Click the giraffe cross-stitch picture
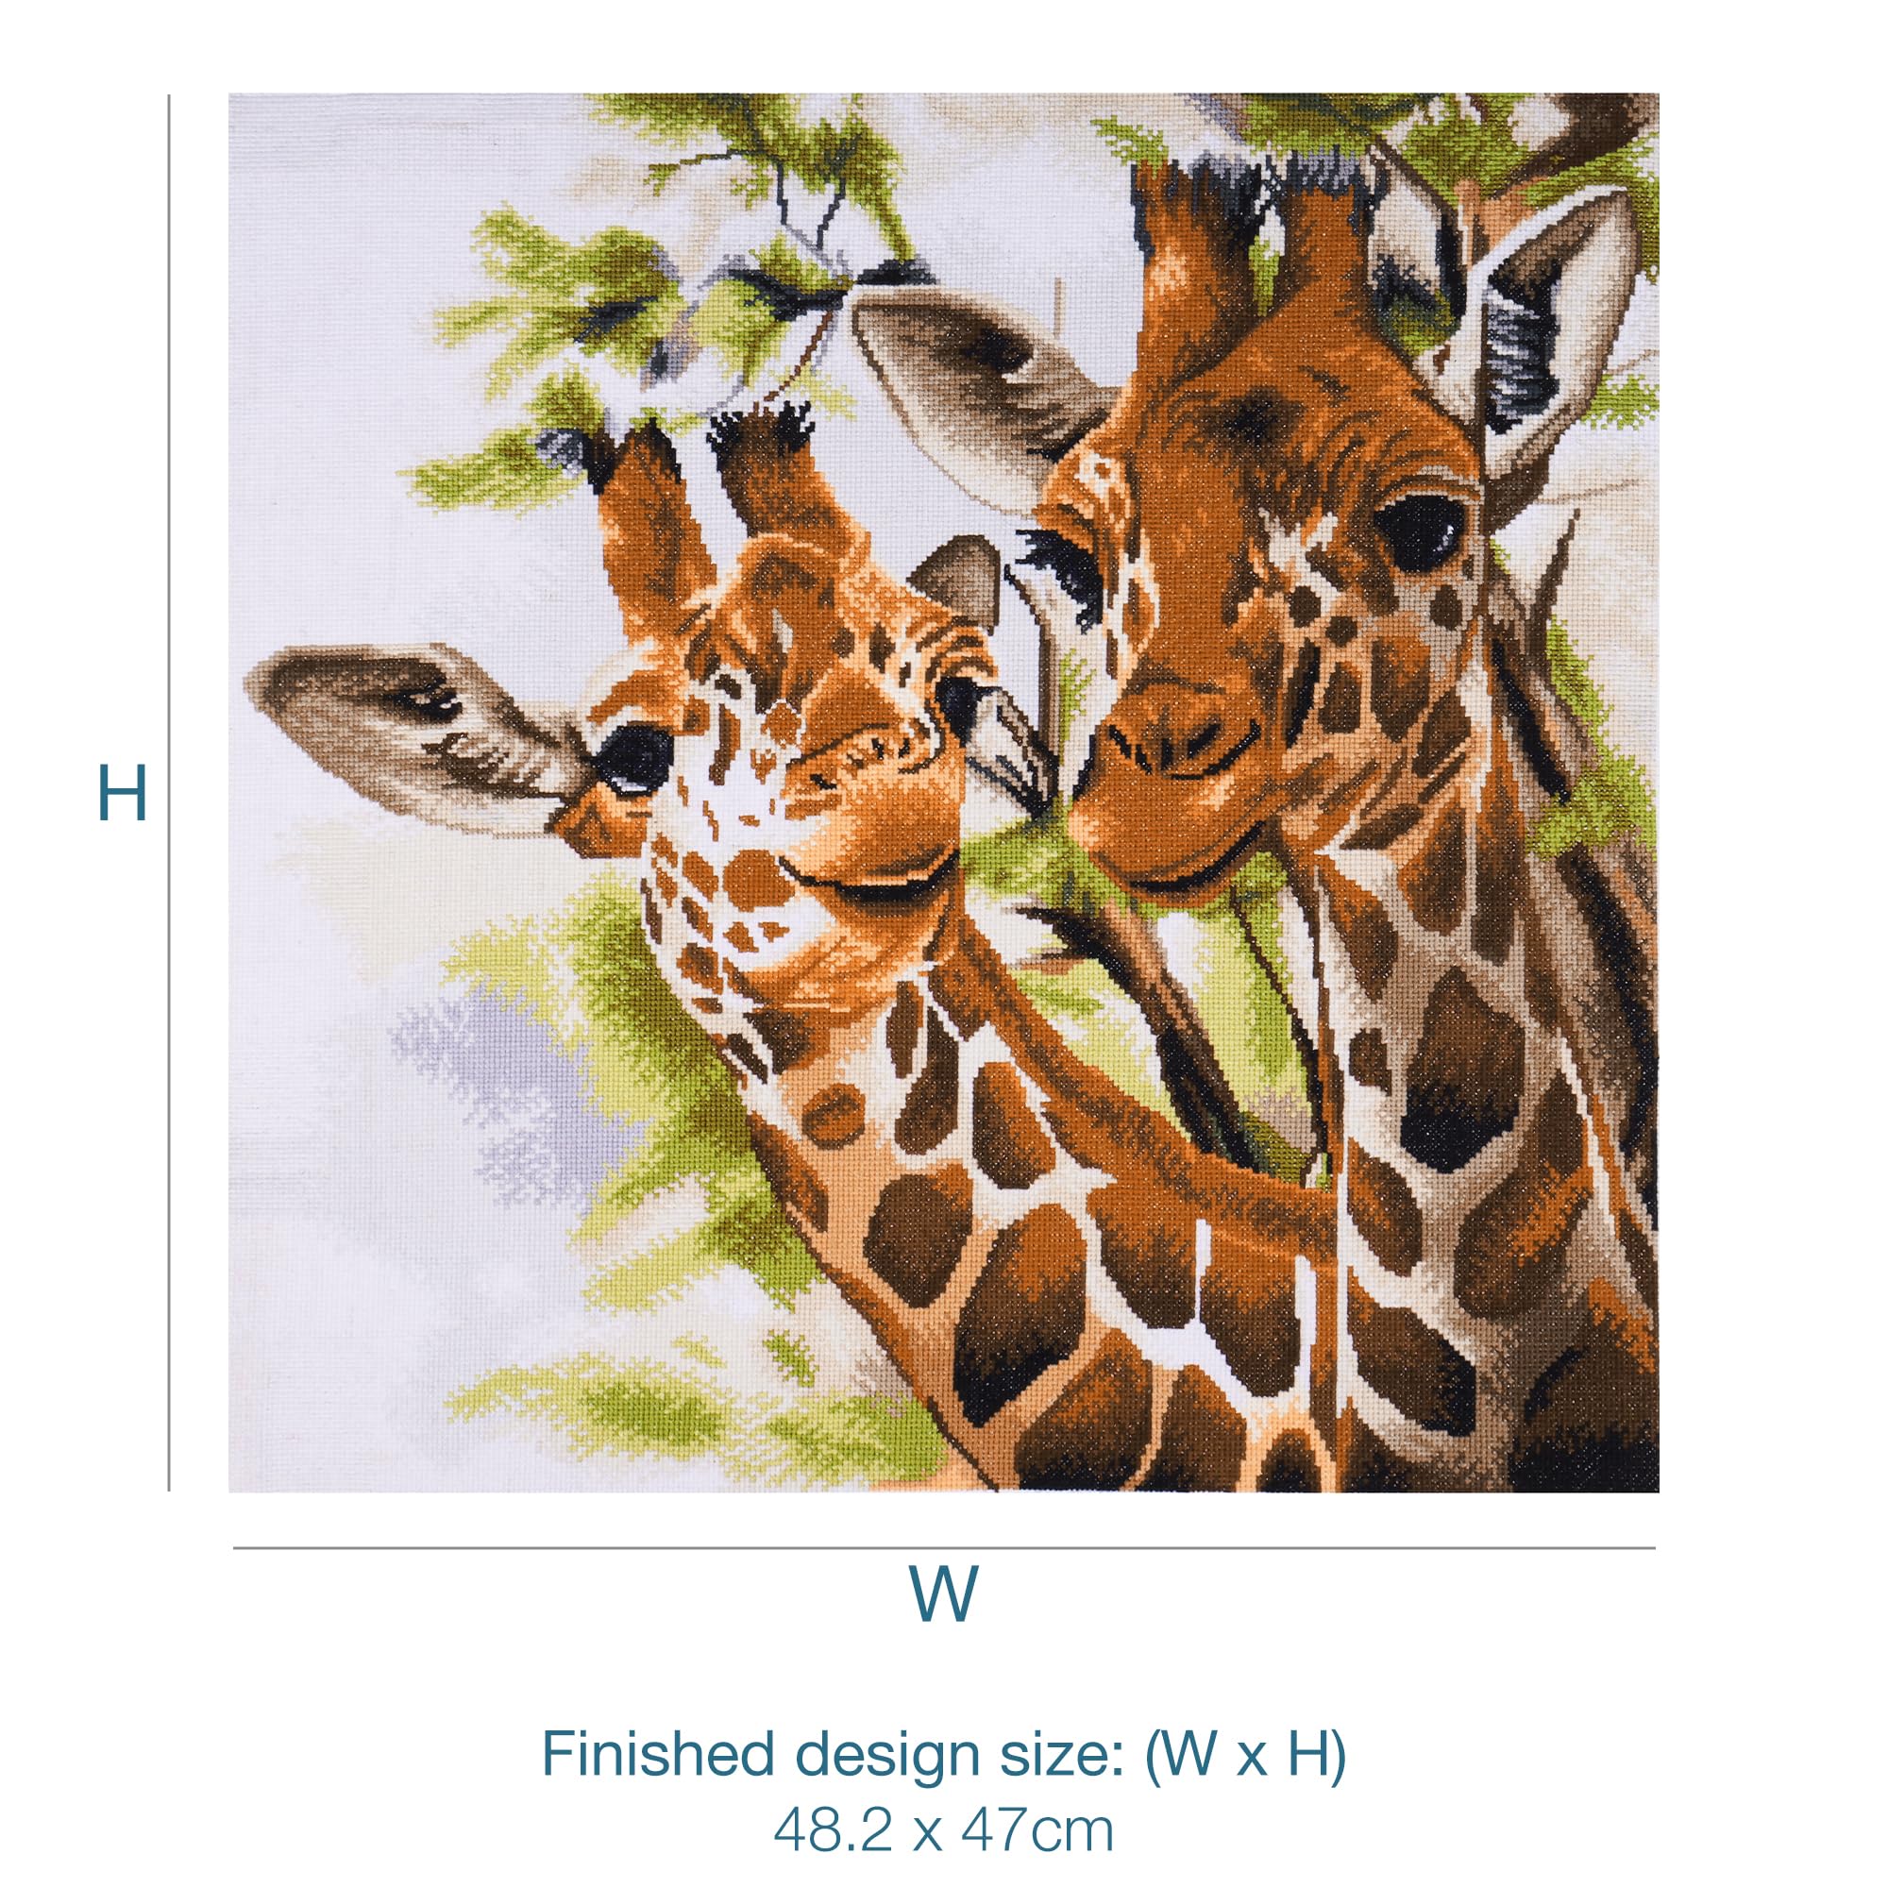The image size is (1888, 1888). click(943, 793)
